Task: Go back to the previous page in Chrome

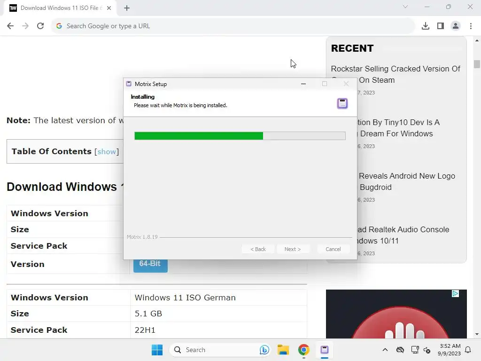Action: point(10,26)
